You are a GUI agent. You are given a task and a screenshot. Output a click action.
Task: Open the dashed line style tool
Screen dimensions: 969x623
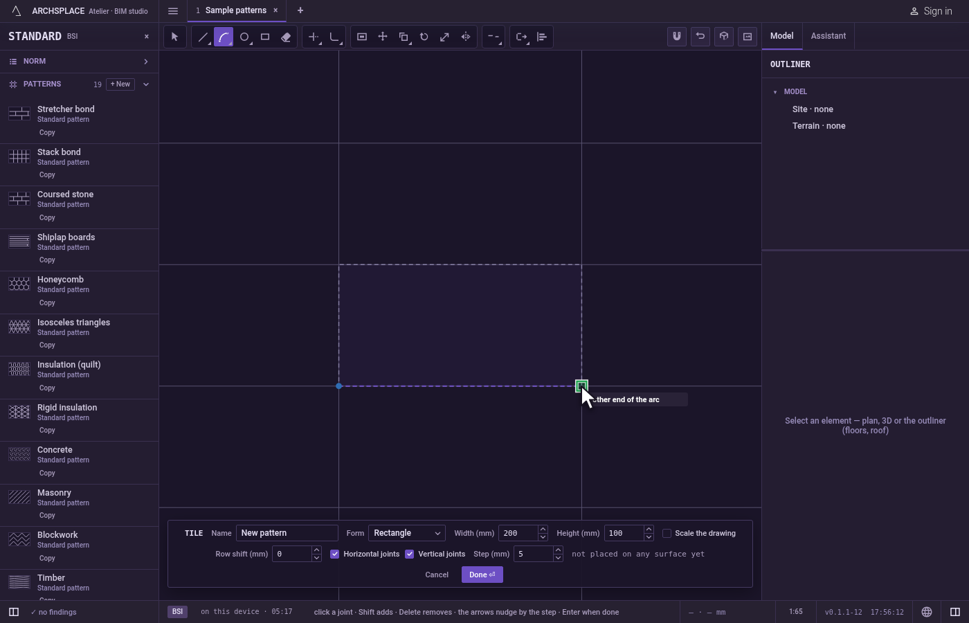(493, 37)
